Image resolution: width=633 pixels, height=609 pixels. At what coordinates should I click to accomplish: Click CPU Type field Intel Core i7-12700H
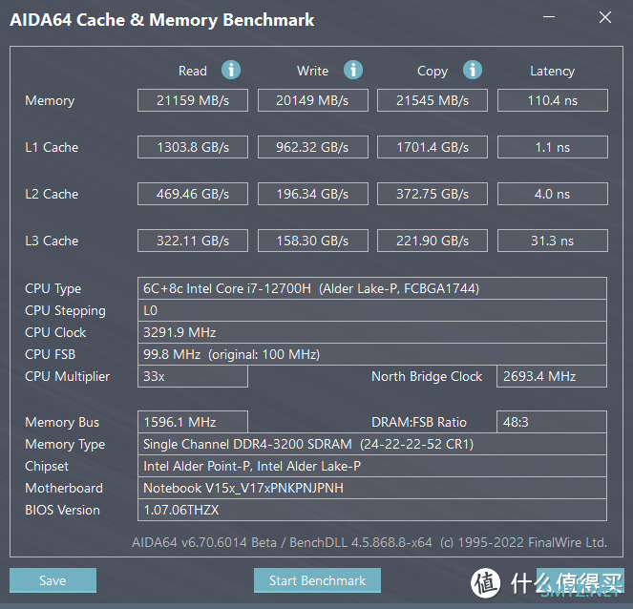pyautogui.click(x=372, y=288)
